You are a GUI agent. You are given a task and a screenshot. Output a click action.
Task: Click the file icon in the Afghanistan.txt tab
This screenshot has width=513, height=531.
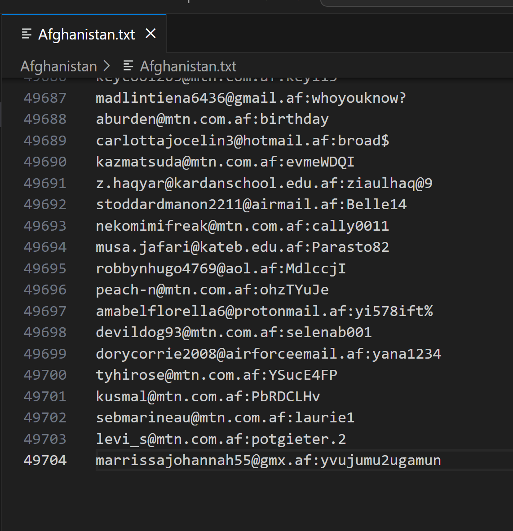[x=27, y=34]
